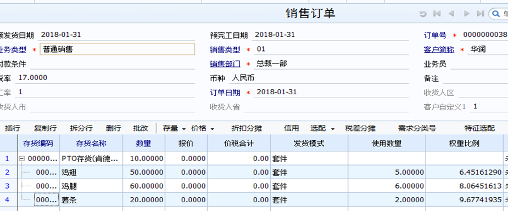Click the 鸡翅 item name cell
Viewport: 508px width, 211px height.
click(x=91, y=172)
